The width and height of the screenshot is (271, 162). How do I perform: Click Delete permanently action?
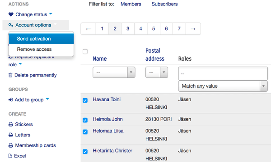coord(35,75)
